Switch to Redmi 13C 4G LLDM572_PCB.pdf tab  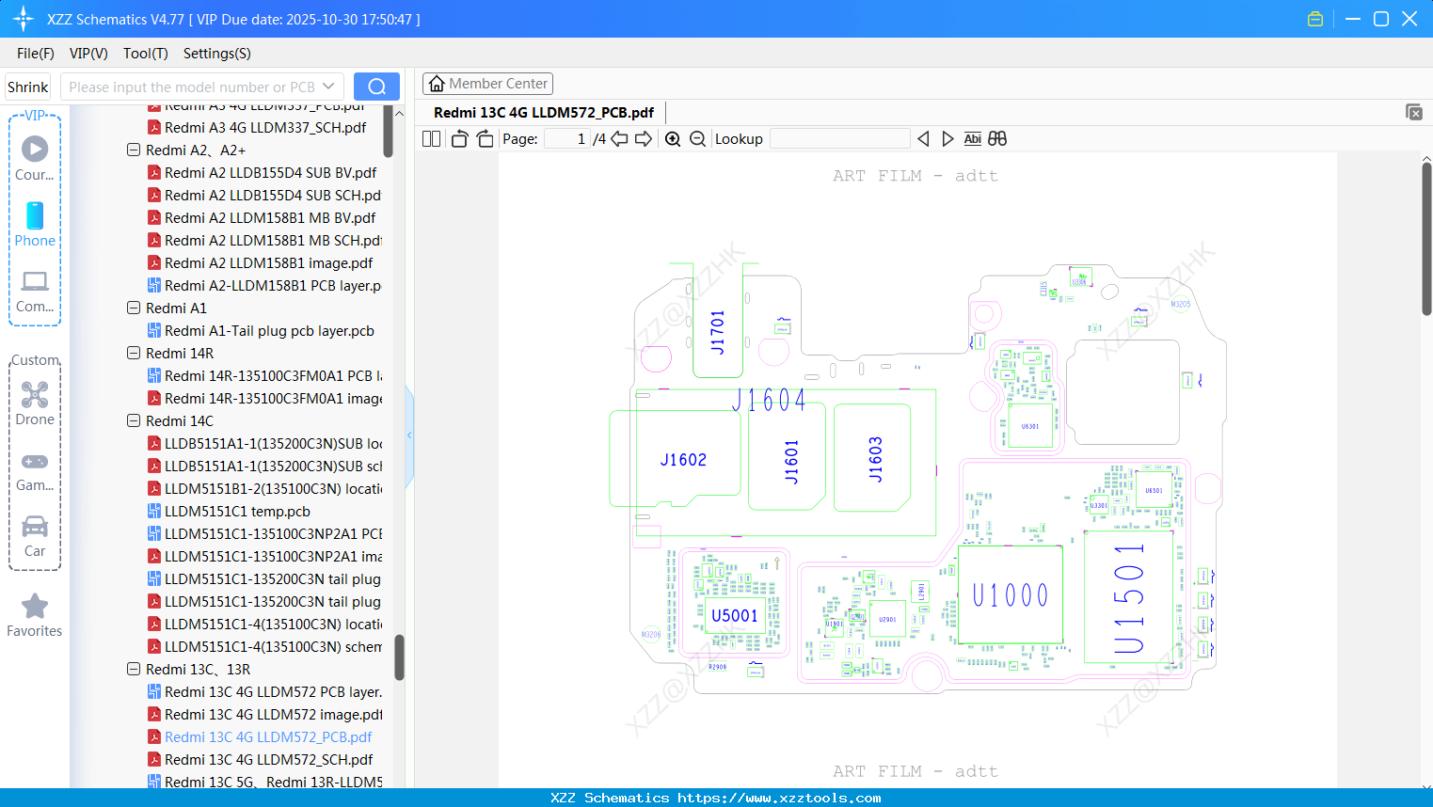[x=544, y=112]
